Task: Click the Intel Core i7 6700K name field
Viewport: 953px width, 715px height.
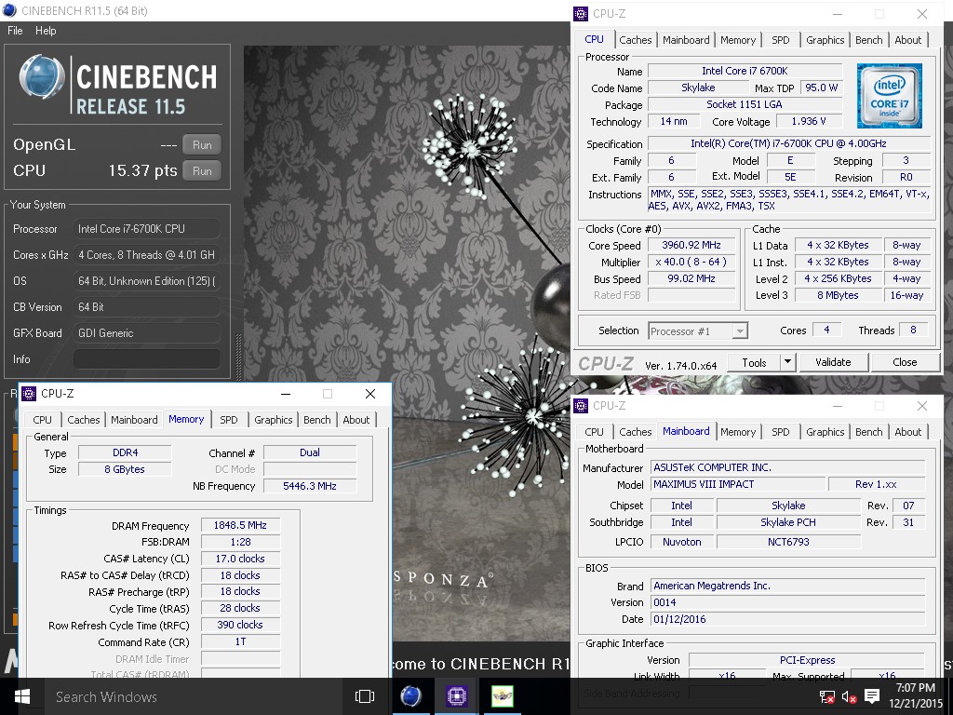Action: tap(745, 71)
